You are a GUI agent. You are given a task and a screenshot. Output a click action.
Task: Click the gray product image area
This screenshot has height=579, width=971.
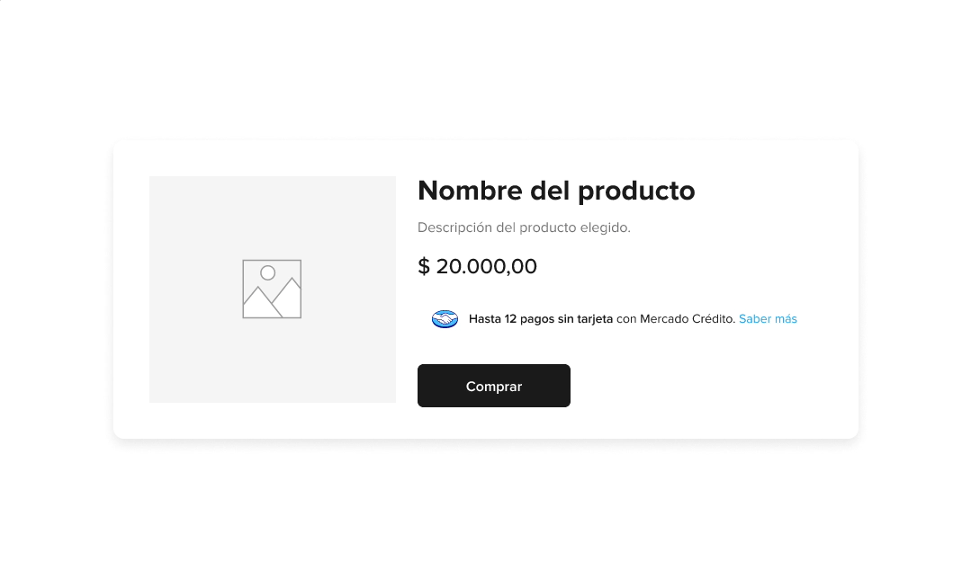pos(273,289)
